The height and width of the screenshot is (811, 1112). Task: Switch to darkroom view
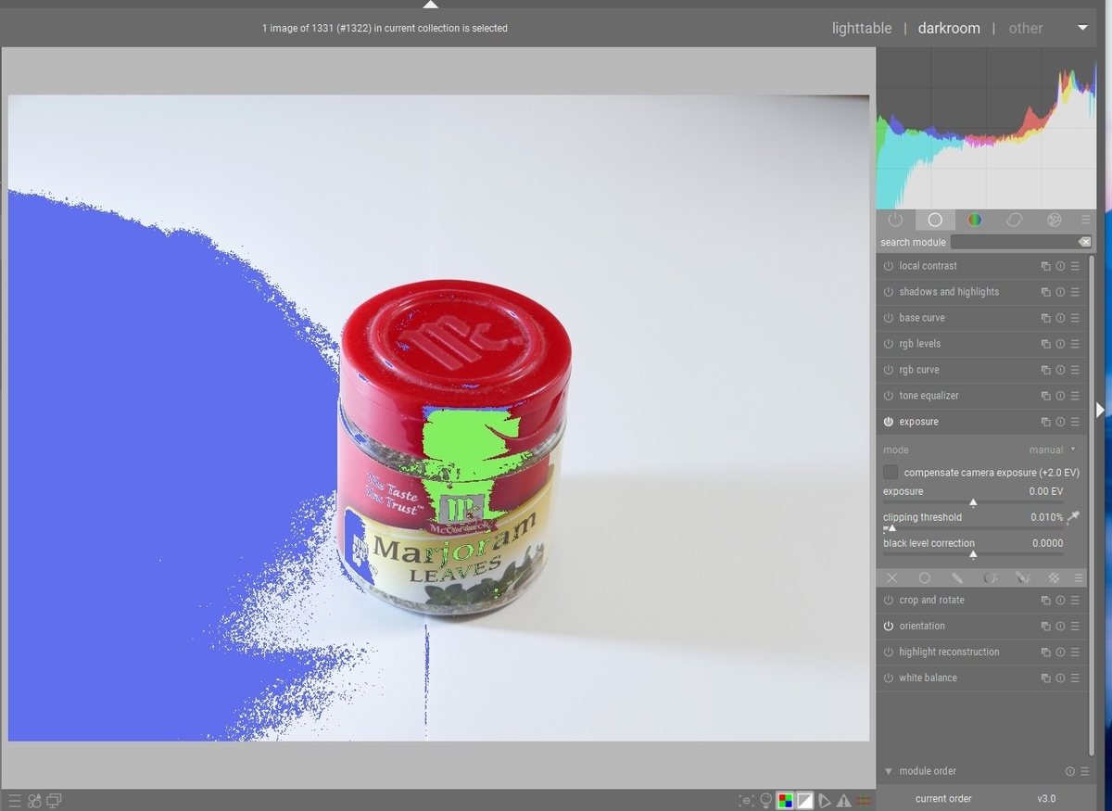[949, 28]
